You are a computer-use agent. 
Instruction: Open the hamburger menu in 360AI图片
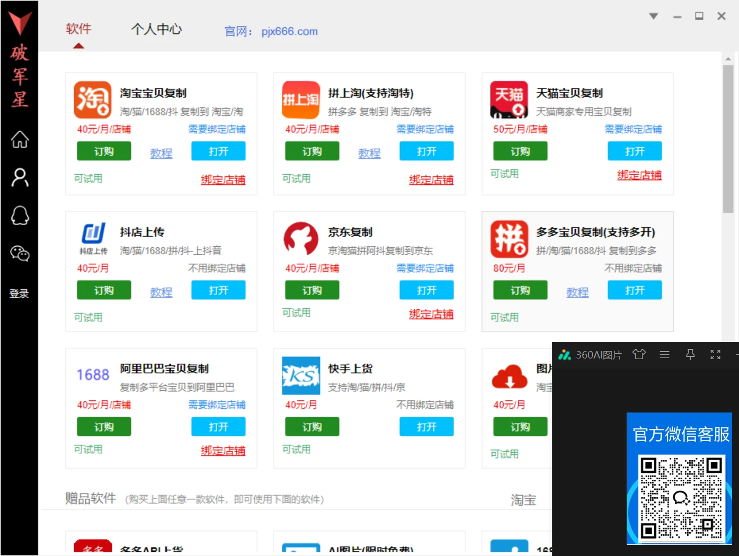(664, 354)
